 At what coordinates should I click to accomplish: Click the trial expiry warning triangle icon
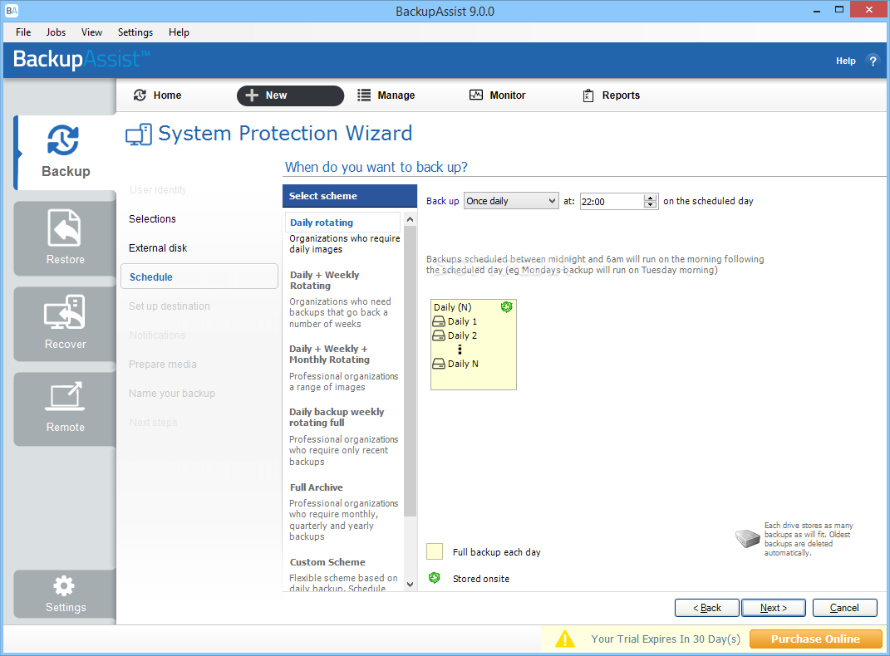point(565,639)
